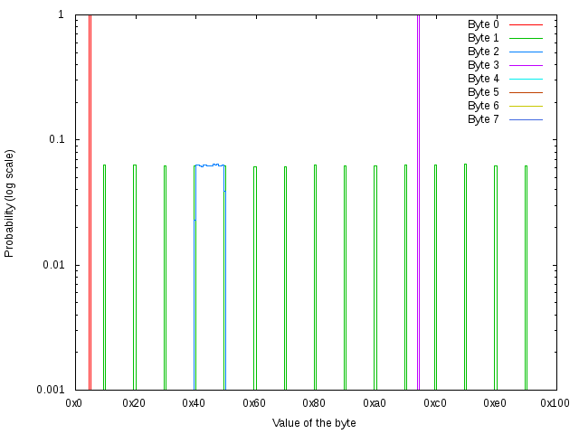This screenshot has width=579, height=434.
Task: Click the 'Probability (log scale)' axis title
Action: coord(10,203)
